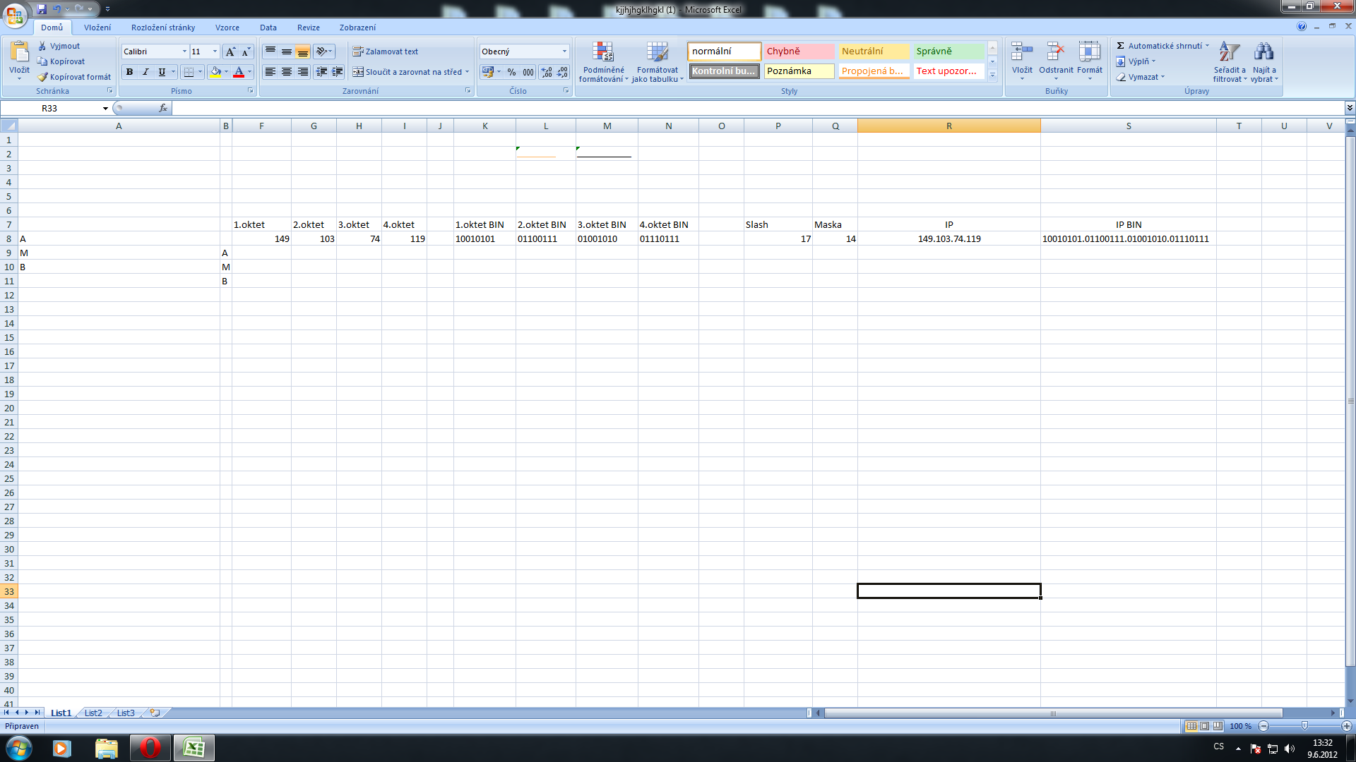Viewport: 1356px width, 762px height.
Task: Click Kopírovat formát paintbrush icon
Action: click(43, 77)
